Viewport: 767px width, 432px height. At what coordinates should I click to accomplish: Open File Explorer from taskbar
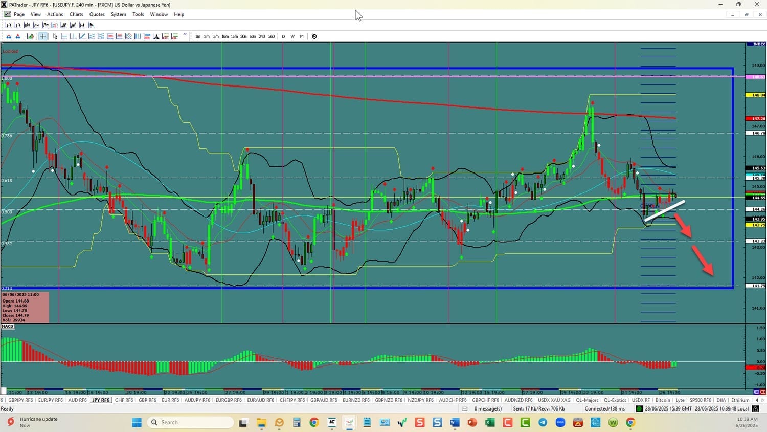[x=261, y=422]
